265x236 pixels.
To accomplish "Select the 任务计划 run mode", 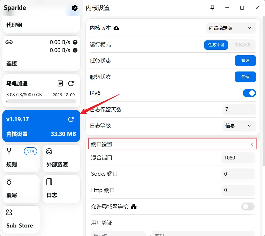I will tap(216, 45).
